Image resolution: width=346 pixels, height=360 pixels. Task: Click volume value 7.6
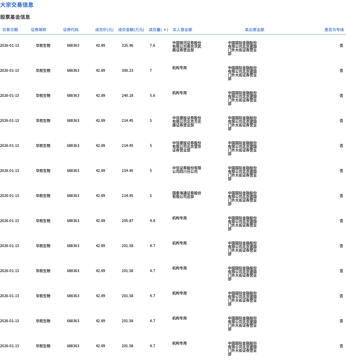[x=152, y=46]
